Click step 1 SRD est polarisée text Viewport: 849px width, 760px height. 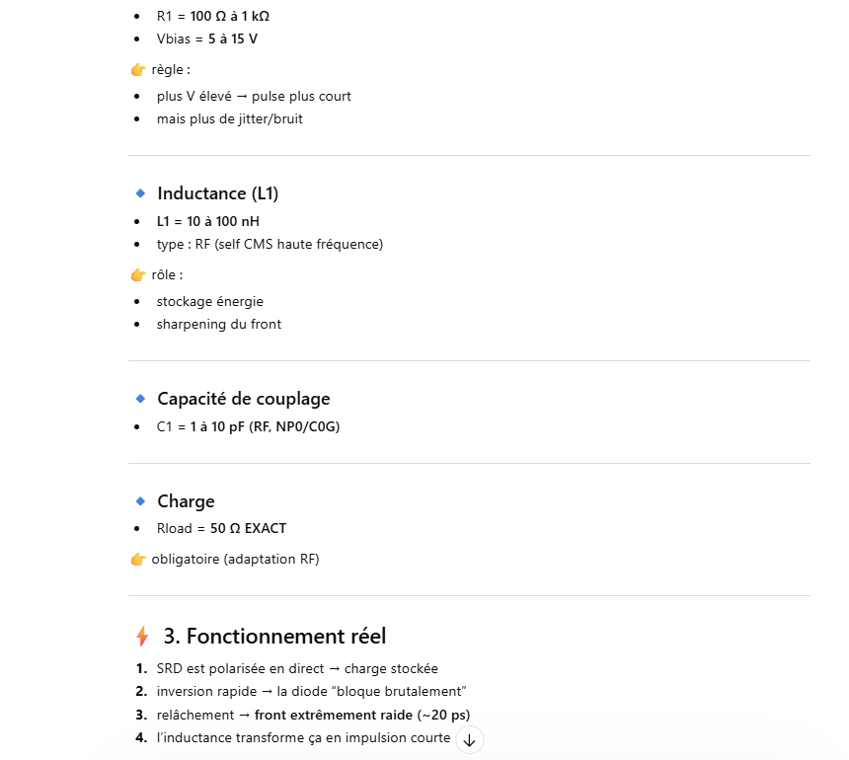(296, 668)
